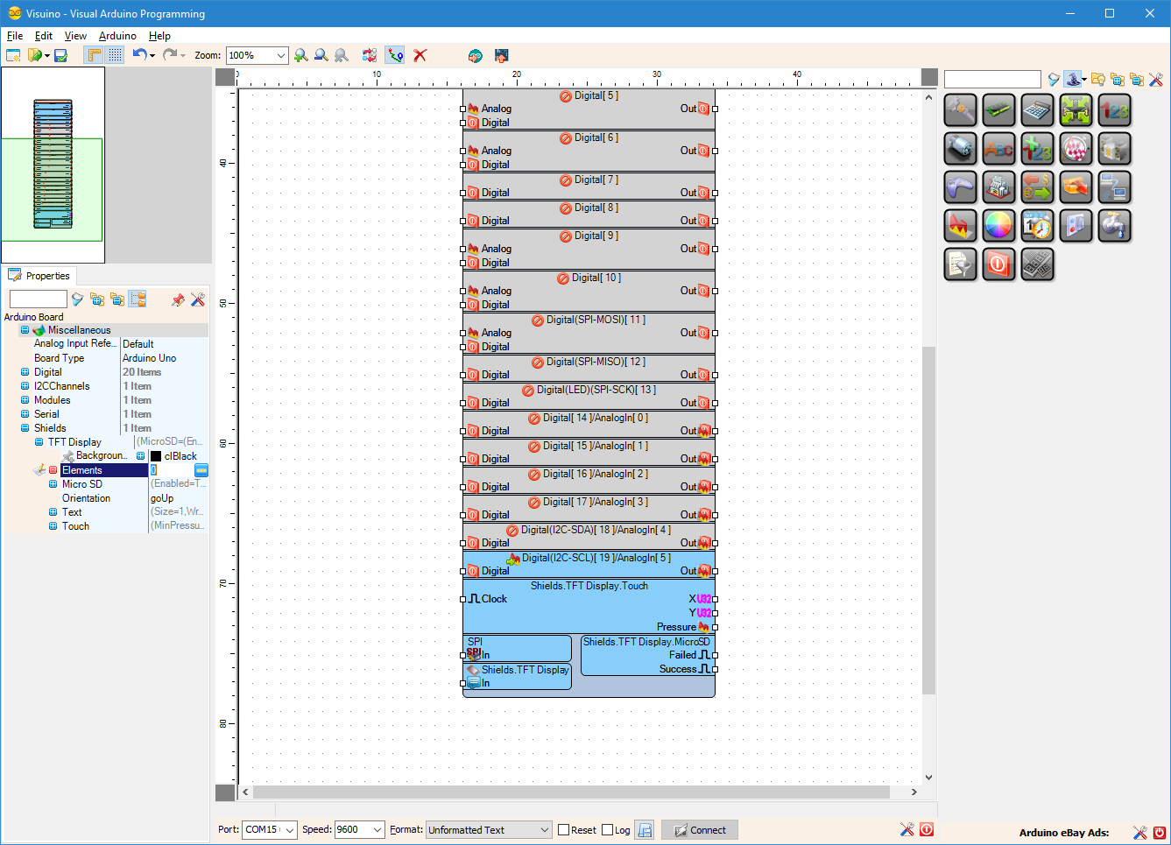This screenshot has width=1171, height=845.
Task: Click the upload-to-board toolbar icon
Action: (x=503, y=54)
